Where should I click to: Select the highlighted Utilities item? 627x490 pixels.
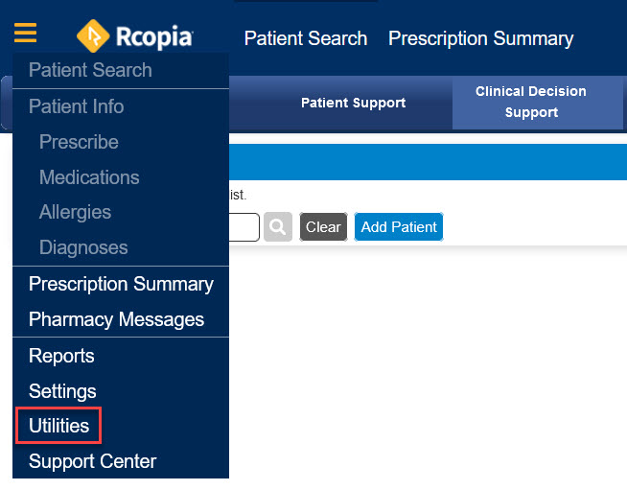[x=59, y=426]
